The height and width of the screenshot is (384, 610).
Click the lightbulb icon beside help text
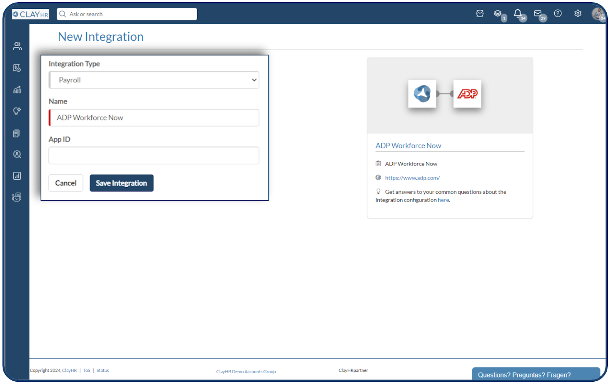pos(378,191)
